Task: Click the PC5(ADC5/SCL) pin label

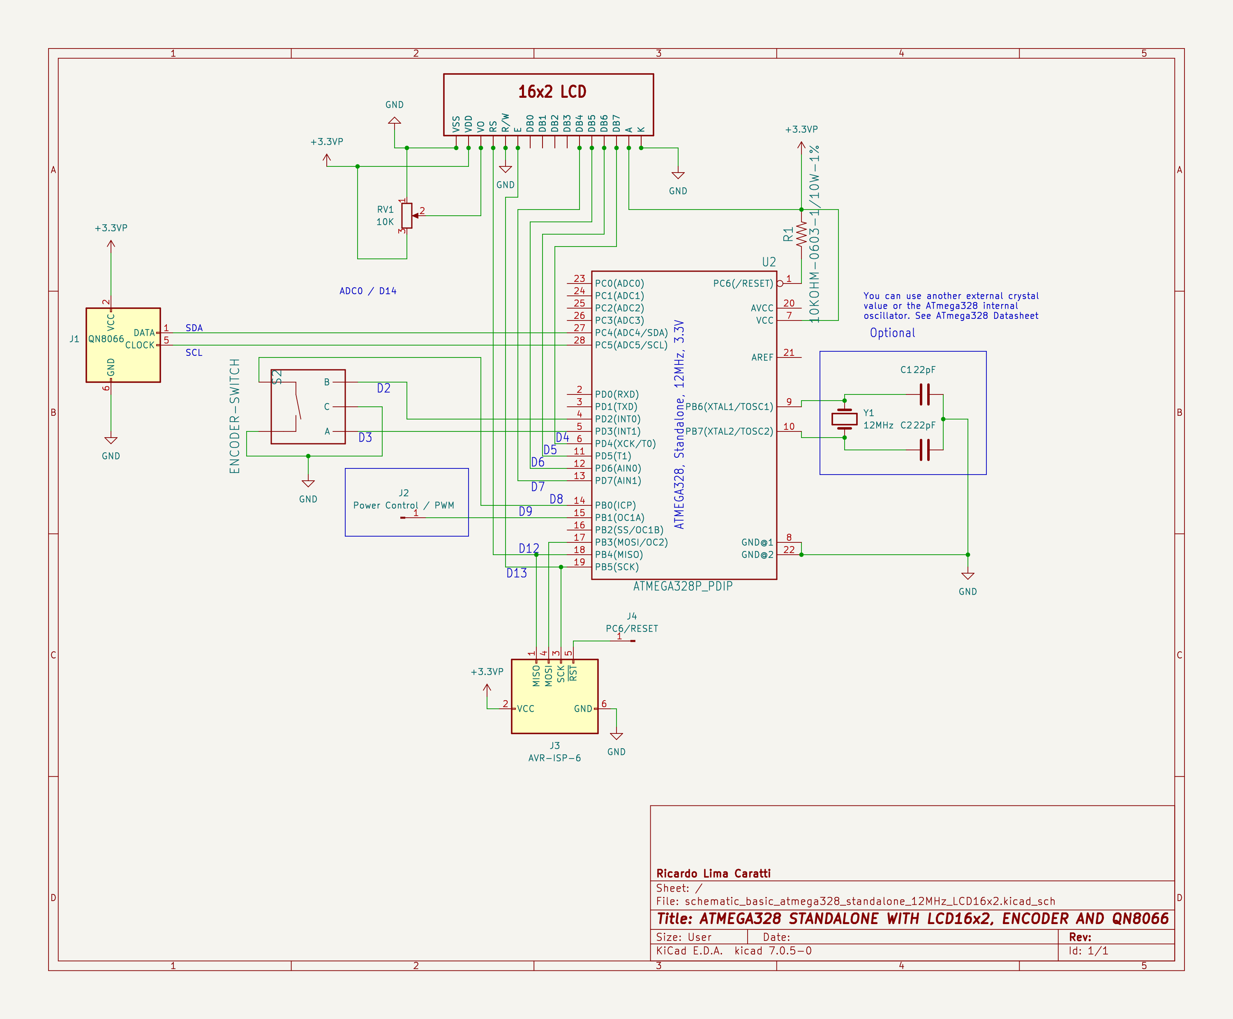Action: (632, 345)
